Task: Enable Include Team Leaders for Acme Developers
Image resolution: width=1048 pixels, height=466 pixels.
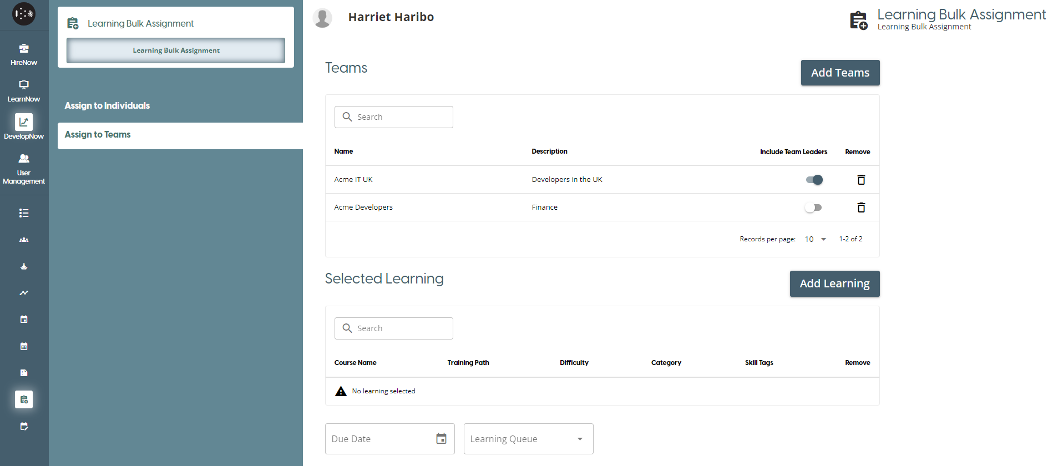Action: [814, 207]
